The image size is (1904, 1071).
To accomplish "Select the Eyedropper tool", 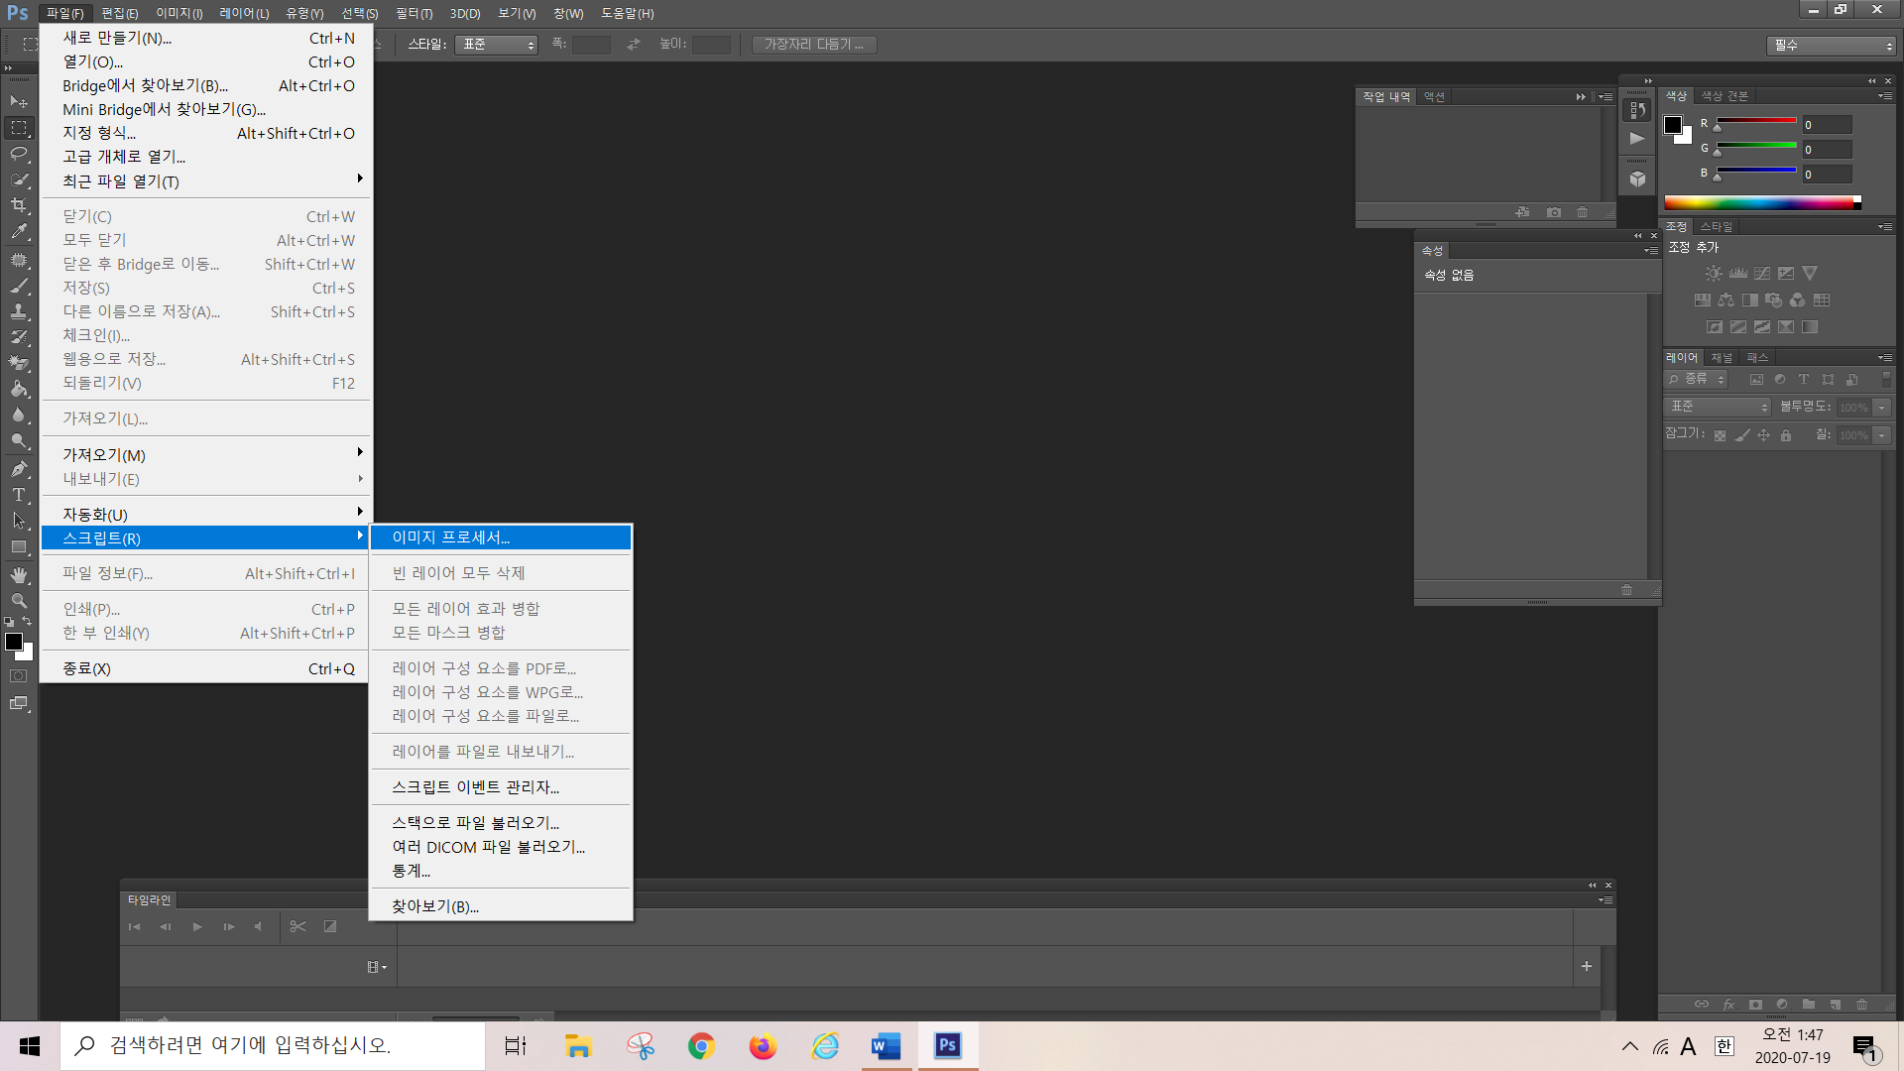I will point(19,231).
